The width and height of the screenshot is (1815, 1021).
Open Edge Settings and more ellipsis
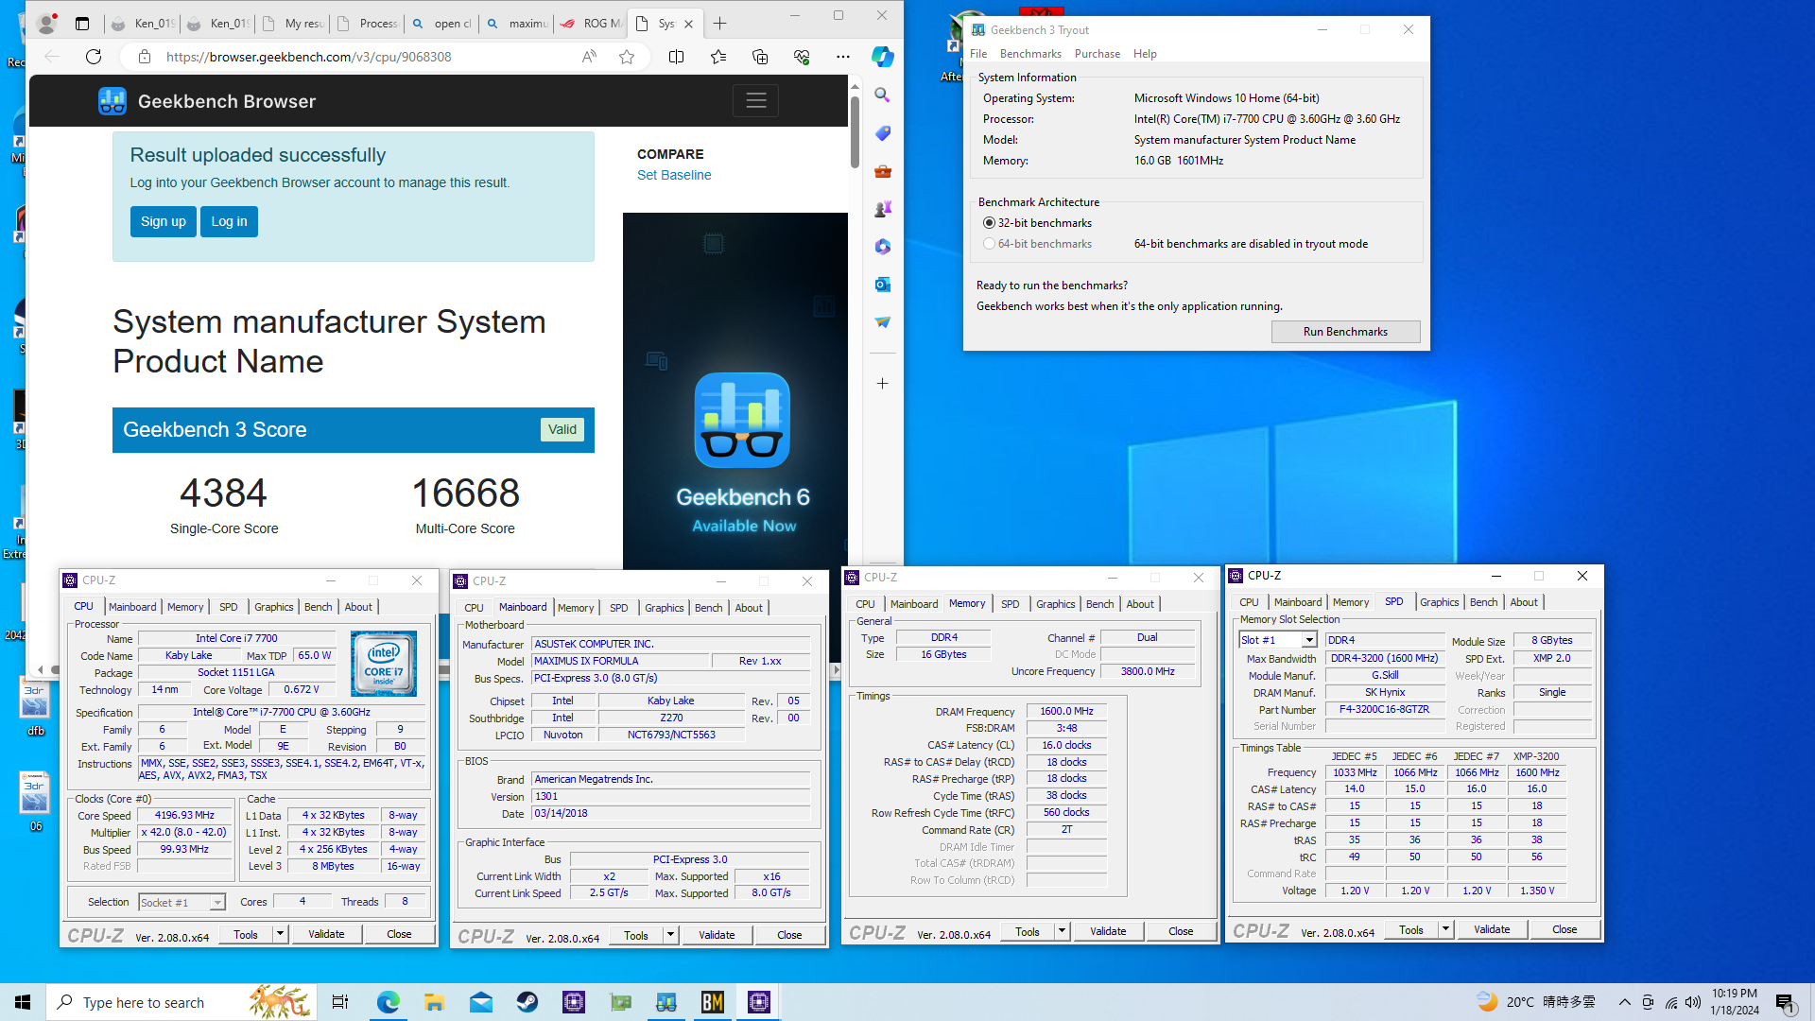pos(842,57)
